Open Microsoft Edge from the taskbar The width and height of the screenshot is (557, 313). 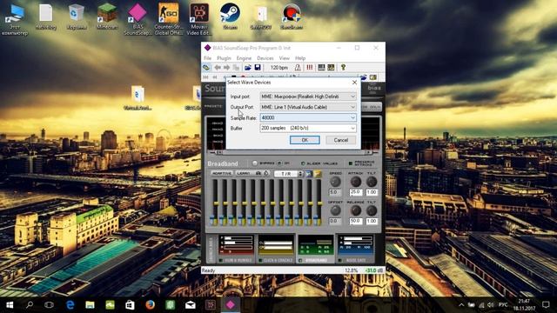70,305
